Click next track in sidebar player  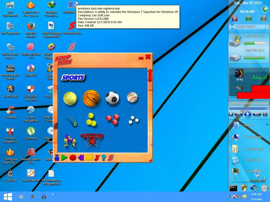pos(257,114)
